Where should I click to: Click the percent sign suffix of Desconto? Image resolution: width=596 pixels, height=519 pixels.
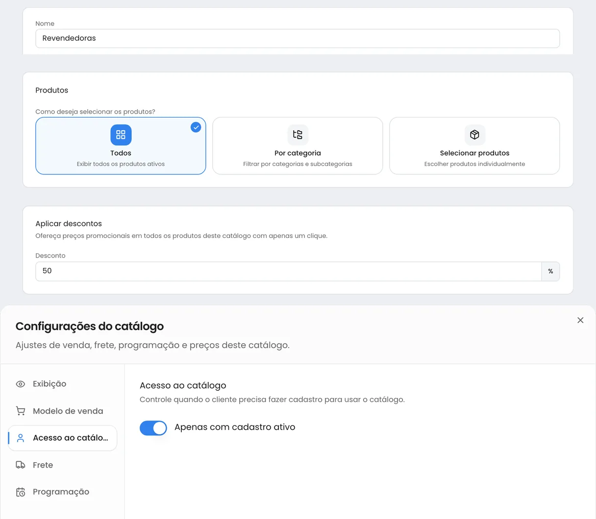[x=550, y=271]
